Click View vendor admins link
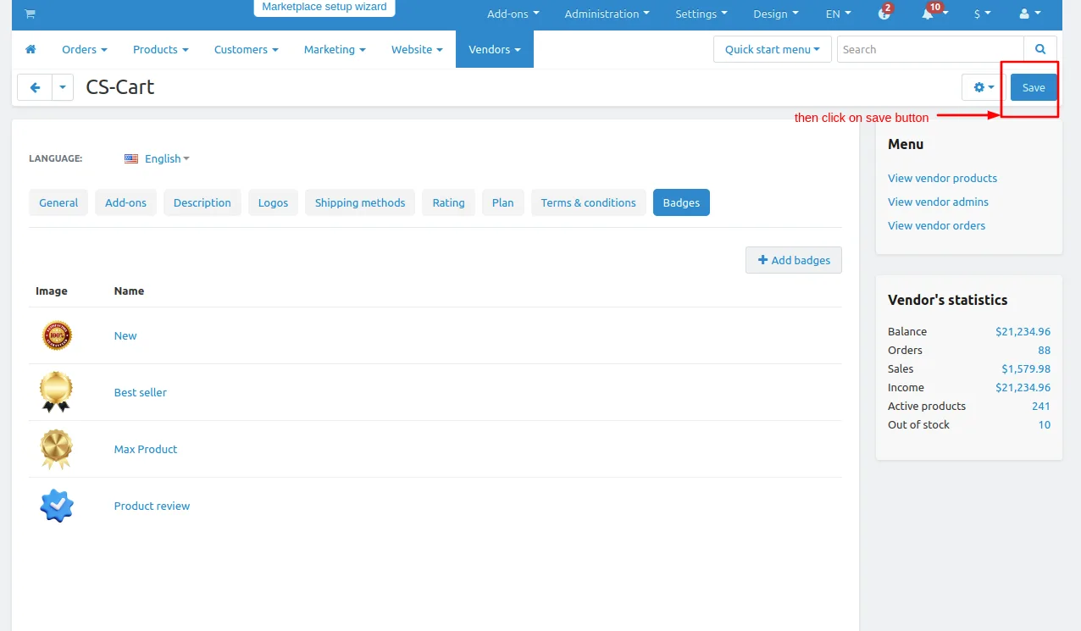The image size is (1081, 631). [x=938, y=202]
